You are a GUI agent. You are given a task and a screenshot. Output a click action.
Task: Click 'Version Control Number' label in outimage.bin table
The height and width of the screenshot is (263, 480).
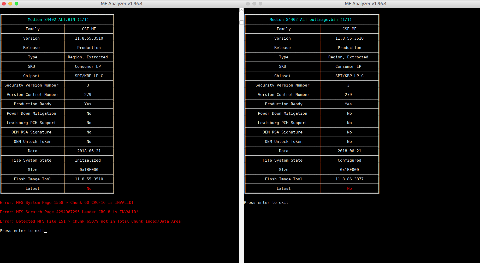click(284, 95)
